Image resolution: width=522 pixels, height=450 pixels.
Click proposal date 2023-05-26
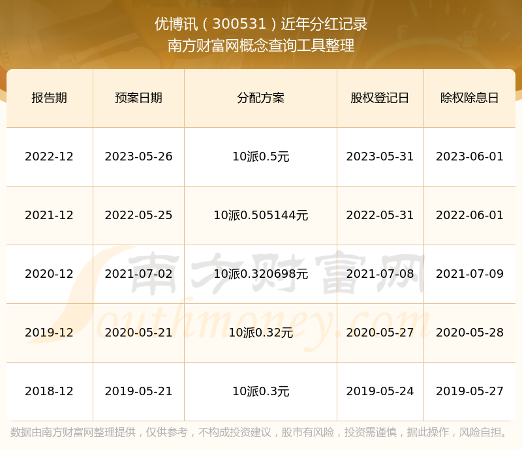coord(138,157)
